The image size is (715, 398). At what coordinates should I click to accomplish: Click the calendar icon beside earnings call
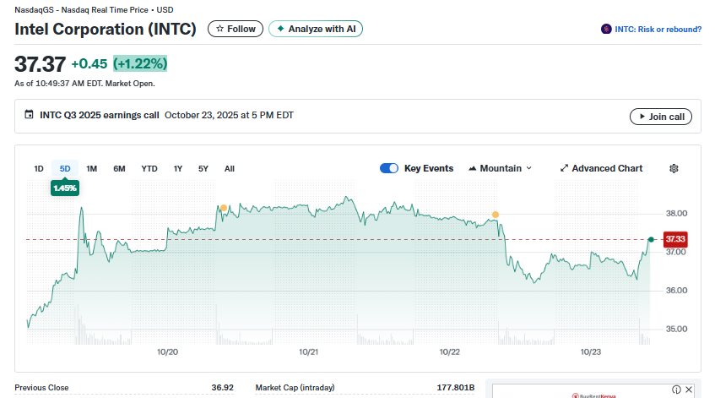coord(29,115)
